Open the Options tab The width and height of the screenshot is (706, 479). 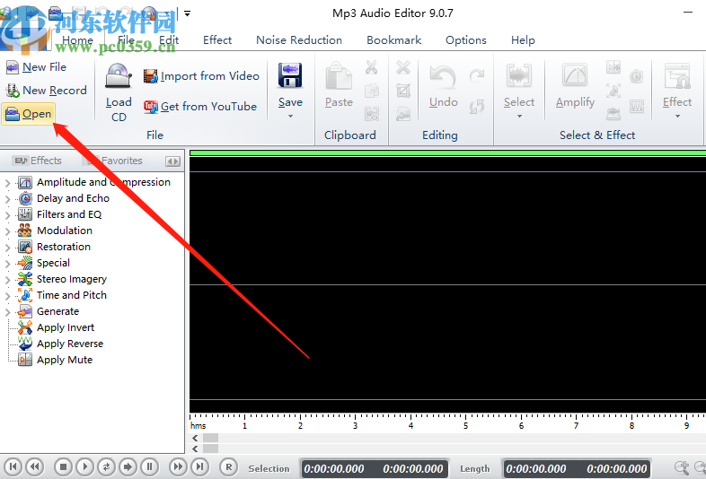[466, 40]
